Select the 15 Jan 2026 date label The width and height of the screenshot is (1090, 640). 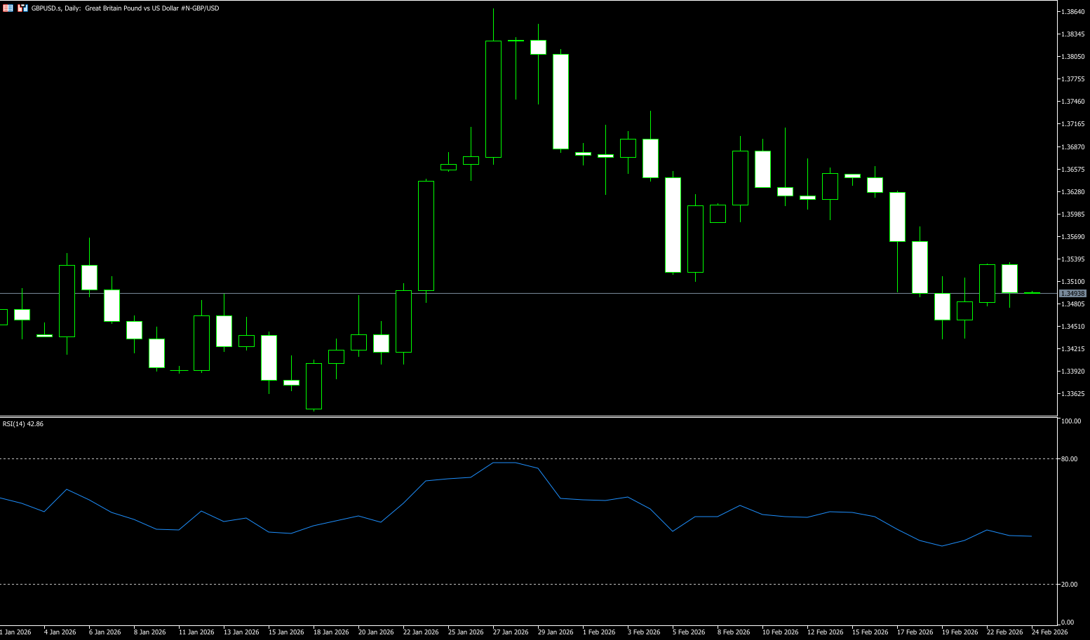coord(286,632)
